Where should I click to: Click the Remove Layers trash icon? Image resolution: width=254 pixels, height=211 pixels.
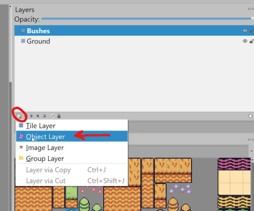[x=44, y=116]
